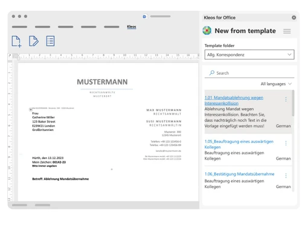Click the MUSTERMANN letterhead heading
Image resolution: width=302 pixels, height=226 pixels.
pyautogui.click(x=102, y=82)
